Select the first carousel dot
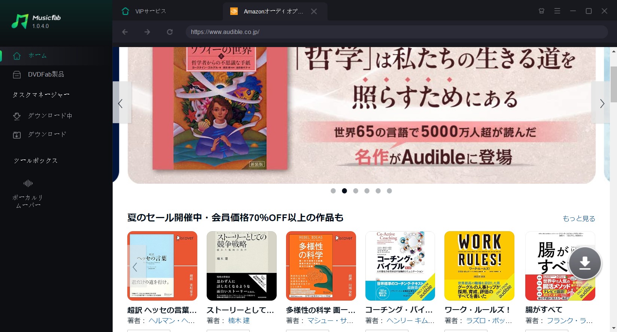The width and height of the screenshot is (617, 332). [333, 191]
